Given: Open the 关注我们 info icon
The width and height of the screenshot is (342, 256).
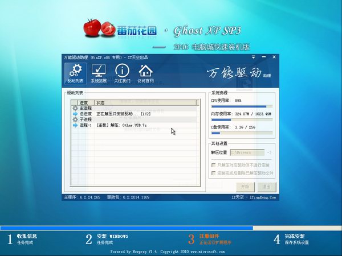Looking at the screenshot, I should tap(122, 74).
